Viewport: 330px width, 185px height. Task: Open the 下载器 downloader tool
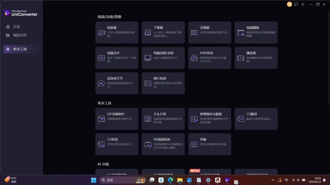click(x=163, y=32)
